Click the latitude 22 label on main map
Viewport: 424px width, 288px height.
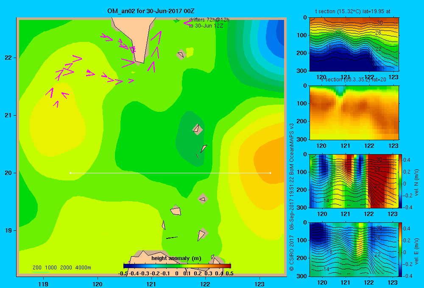point(8,58)
